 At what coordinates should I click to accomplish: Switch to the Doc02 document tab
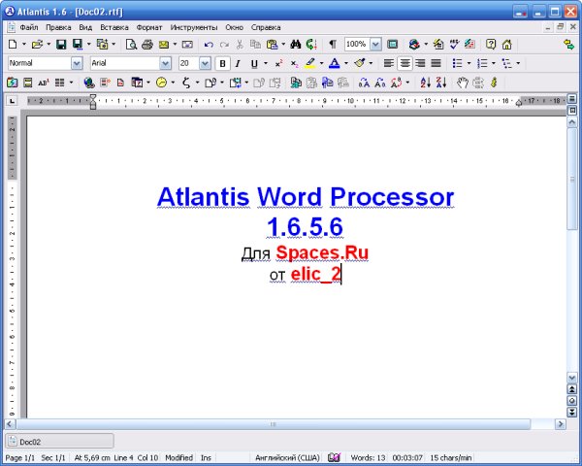coord(59,442)
